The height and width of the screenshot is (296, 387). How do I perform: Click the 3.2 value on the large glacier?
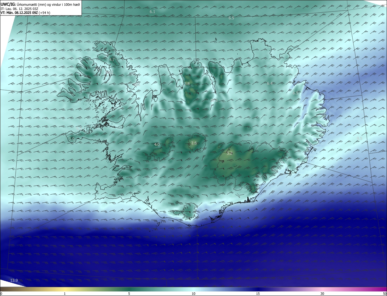(x=229, y=153)
